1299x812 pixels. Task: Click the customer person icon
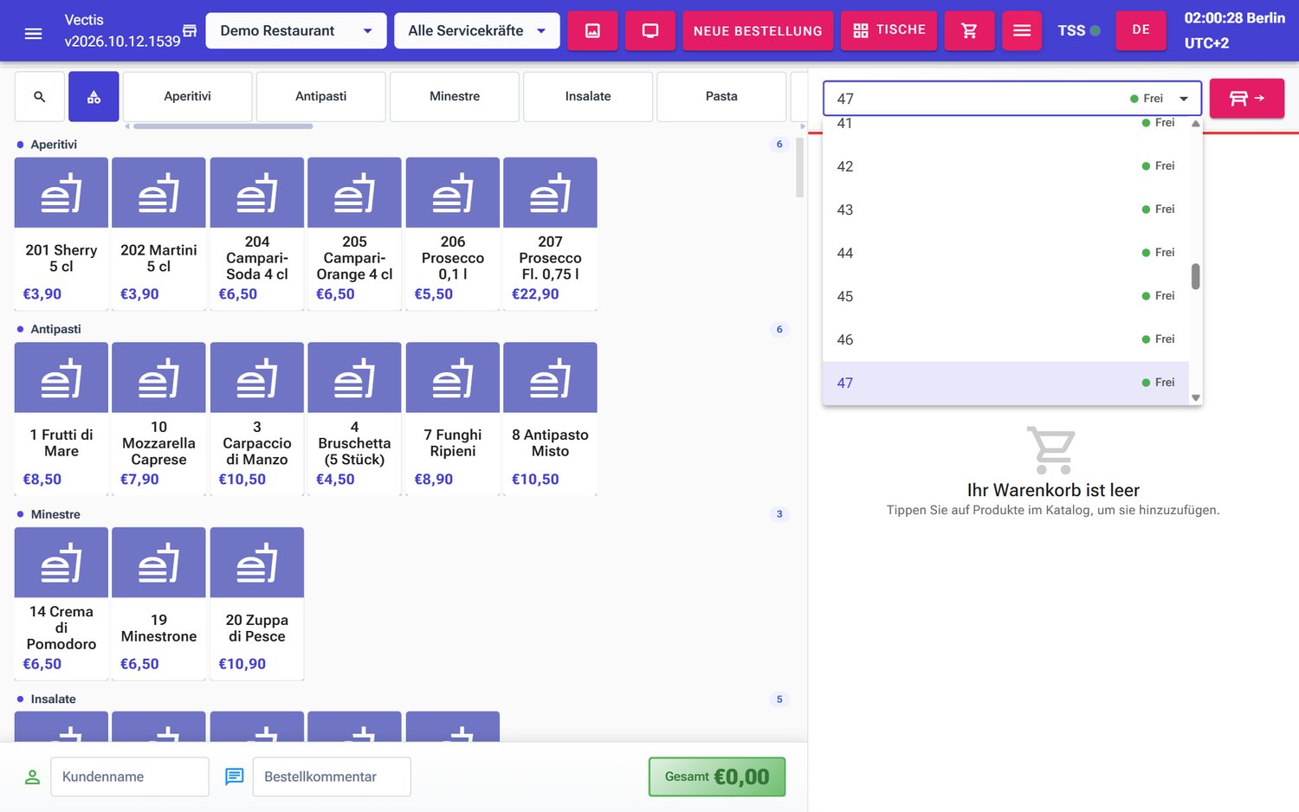click(33, 777)
